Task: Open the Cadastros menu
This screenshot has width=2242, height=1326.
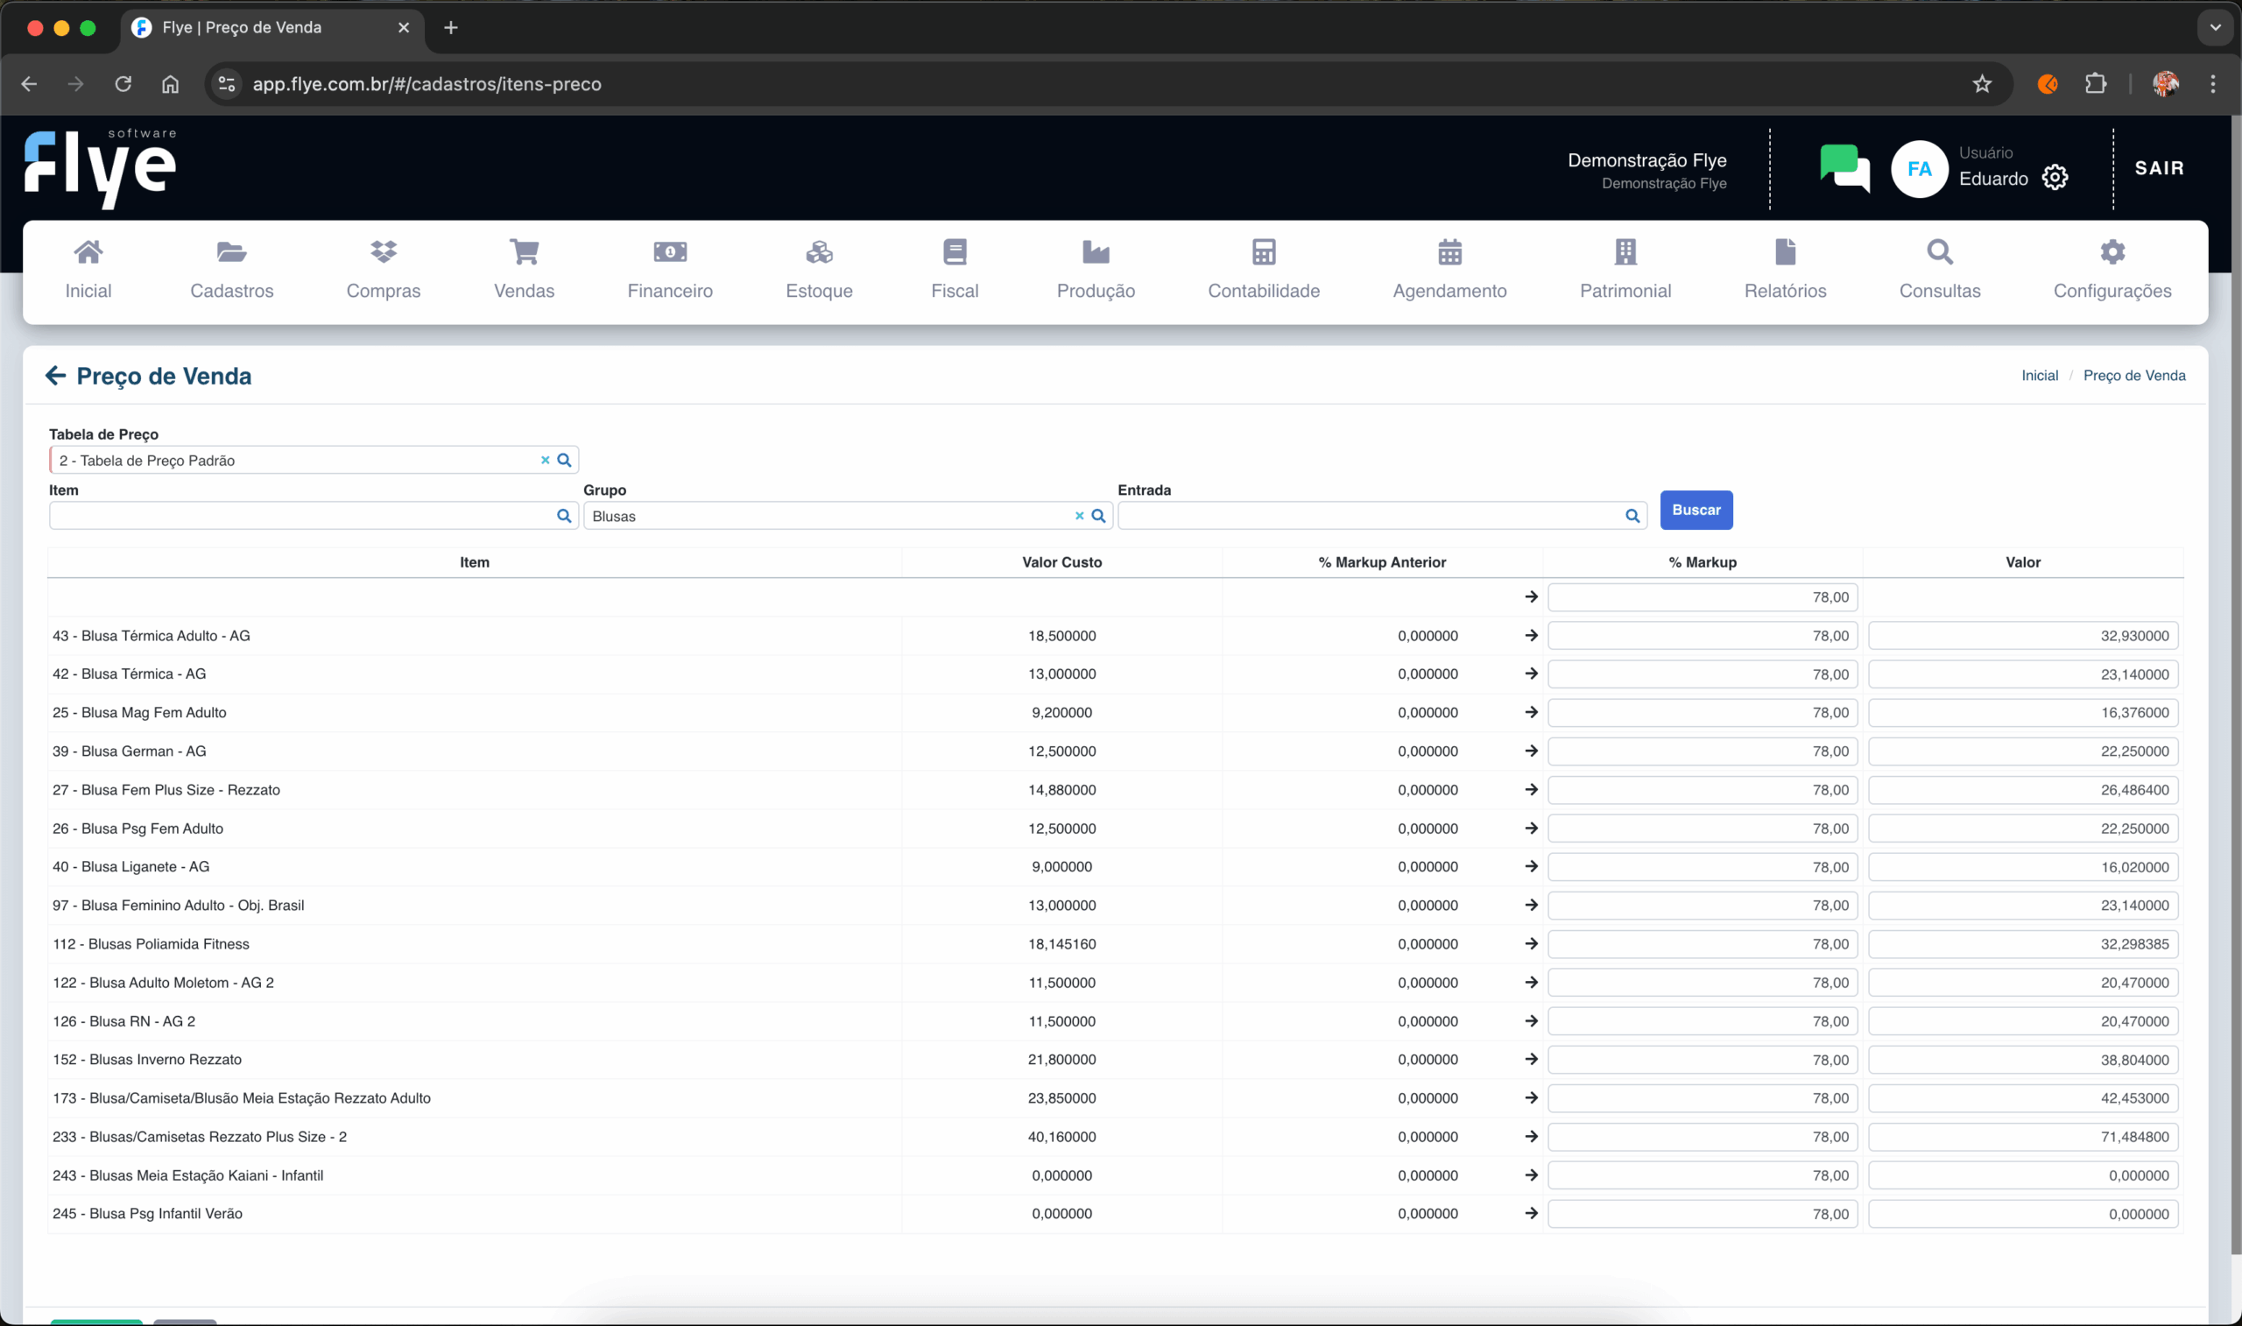Action: (x=231, y=271)
